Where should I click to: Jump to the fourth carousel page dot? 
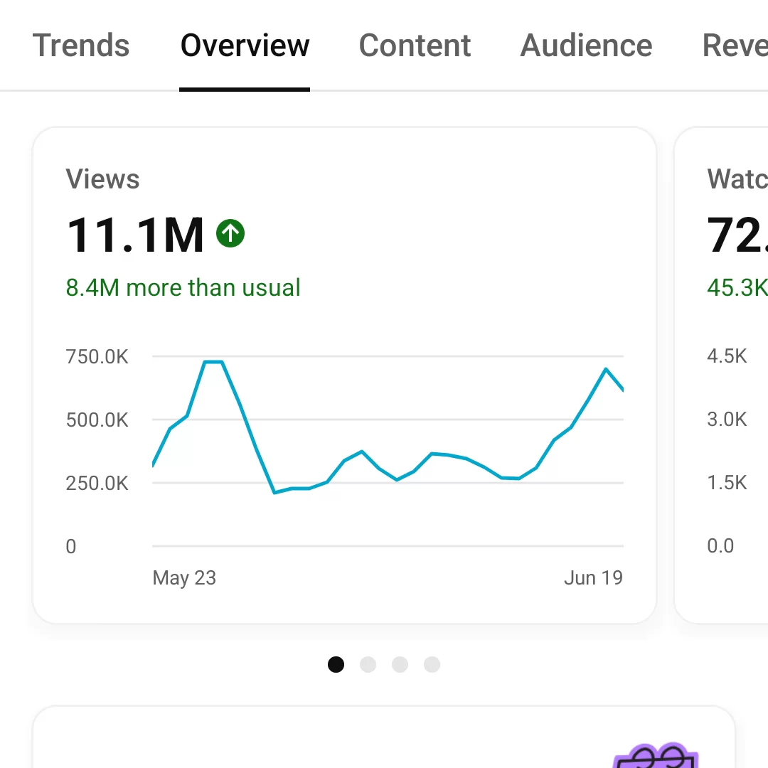(x=432, y=665)
